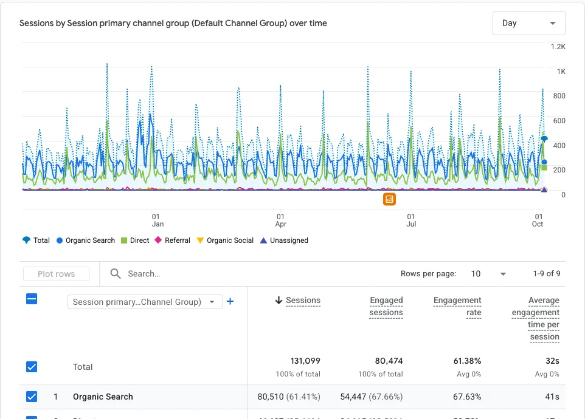Image resolution: width=585 pixels, height=419 pixels.
Task: Toggle the Total legend item
Action: [36, 240]
